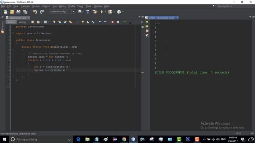
Task: Open the Navigate menu
Action: pyautogui.click(x=25, y=6)
